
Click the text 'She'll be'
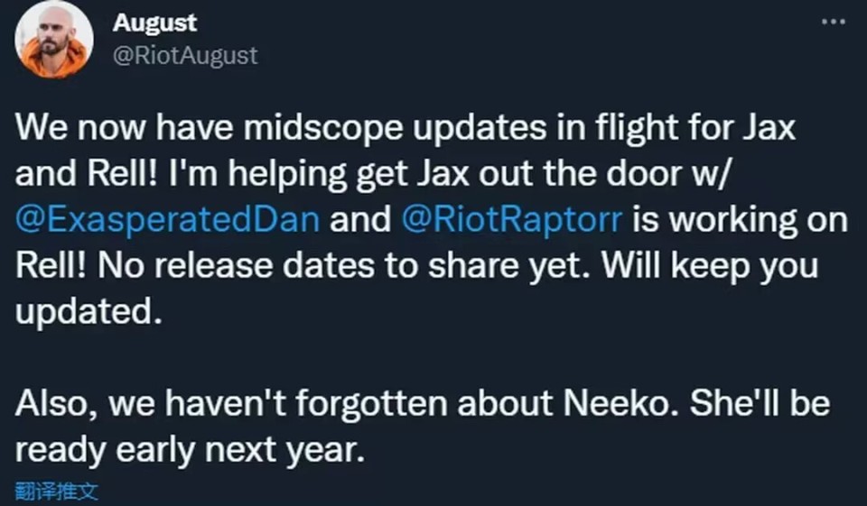coord(759,404)
